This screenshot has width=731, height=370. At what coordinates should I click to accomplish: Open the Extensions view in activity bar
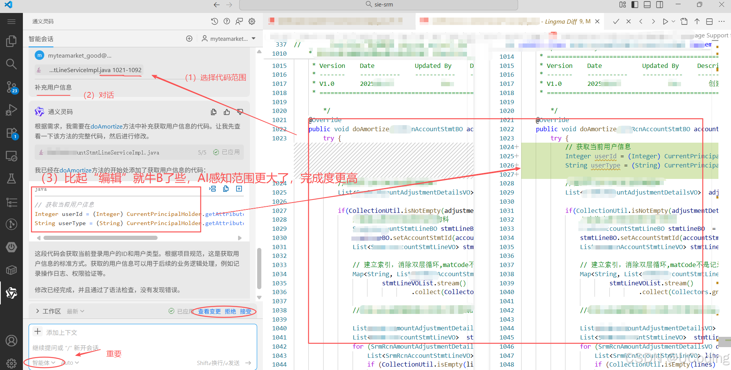click(11, 133)
